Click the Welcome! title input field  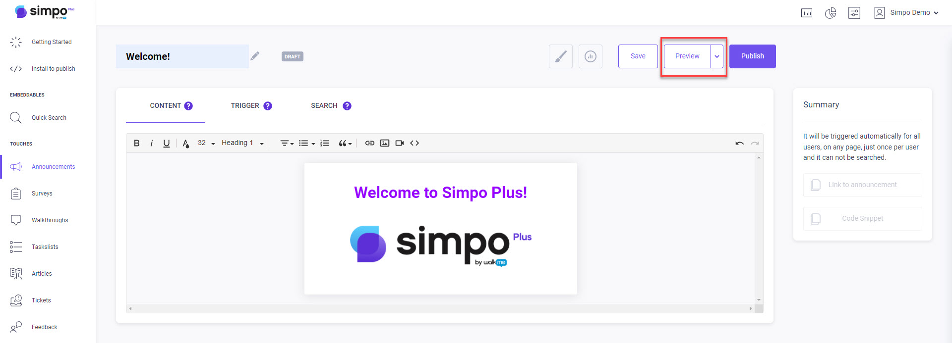pyautogui.click(x=182, y=56)
